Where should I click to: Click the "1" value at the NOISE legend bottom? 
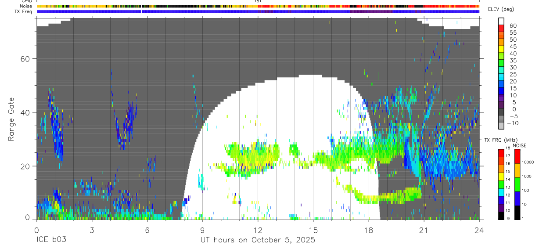(524, 219)
